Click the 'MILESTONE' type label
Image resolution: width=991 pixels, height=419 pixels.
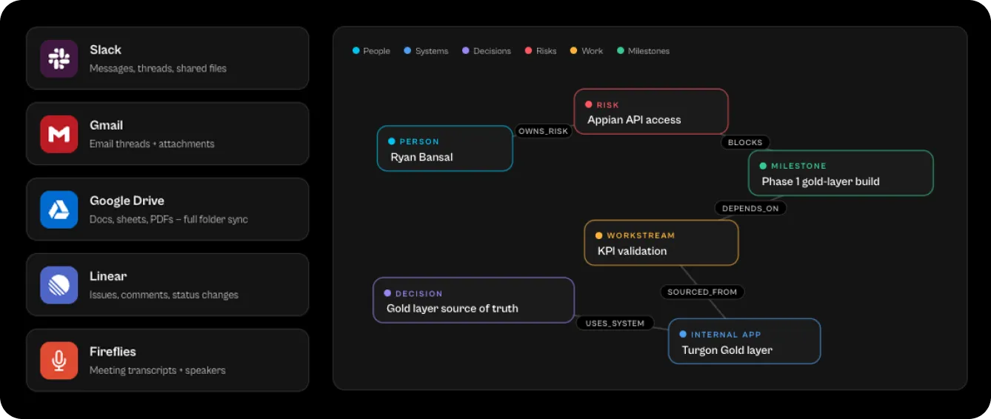(798, 167)
